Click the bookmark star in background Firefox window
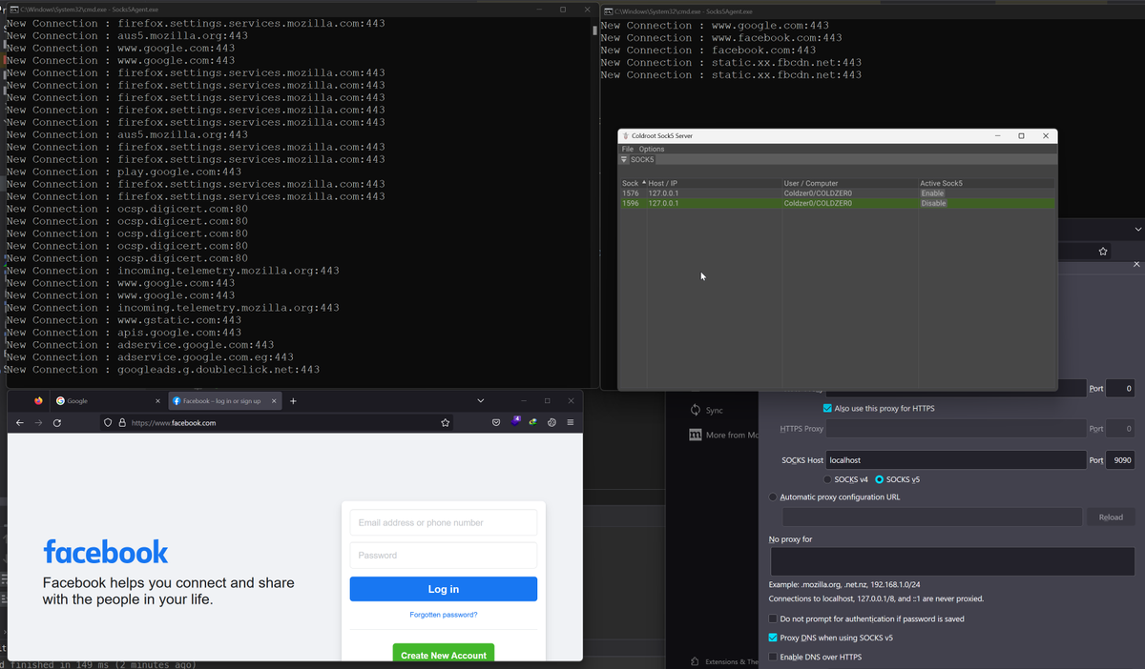The width and height of the screenshot is (1145, 669). [x=1103, y=252]
